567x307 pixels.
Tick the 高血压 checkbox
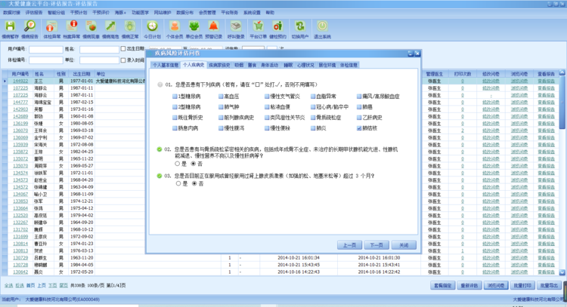click(x=221, y=97)
